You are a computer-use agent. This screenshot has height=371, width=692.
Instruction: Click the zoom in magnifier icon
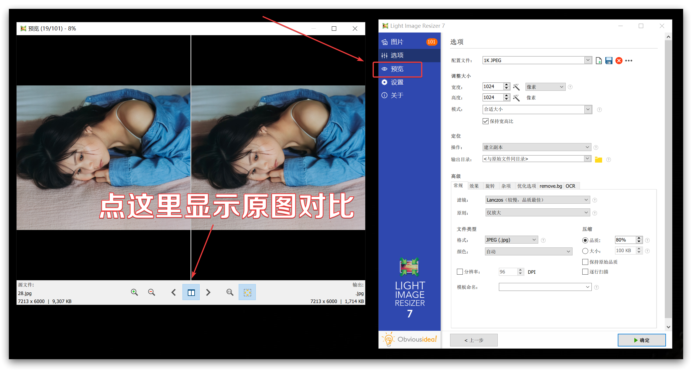(134, 292)
